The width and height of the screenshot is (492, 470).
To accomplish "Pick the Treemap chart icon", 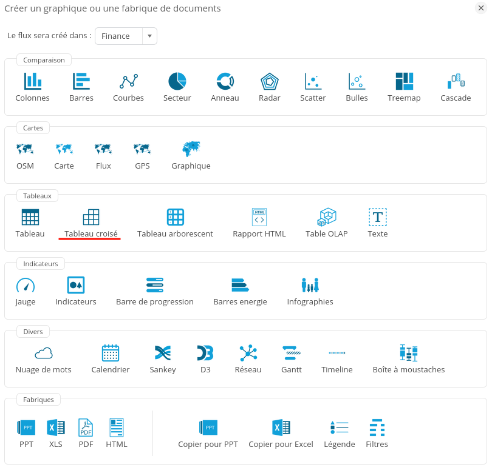I will pos(404,81).
